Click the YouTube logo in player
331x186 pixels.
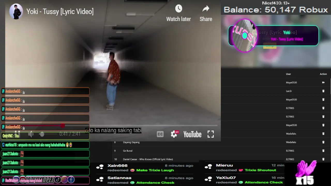(x=192, y=134)
